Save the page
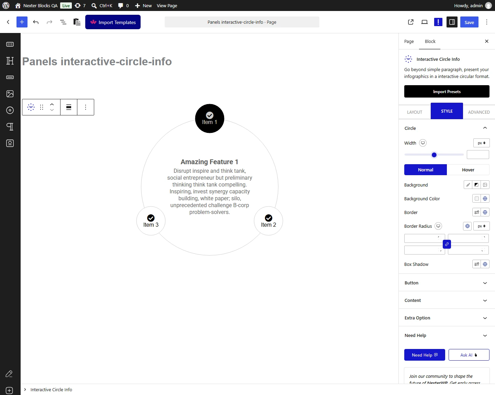This screenshot has width=495, height=395. [x=469, y=22]
